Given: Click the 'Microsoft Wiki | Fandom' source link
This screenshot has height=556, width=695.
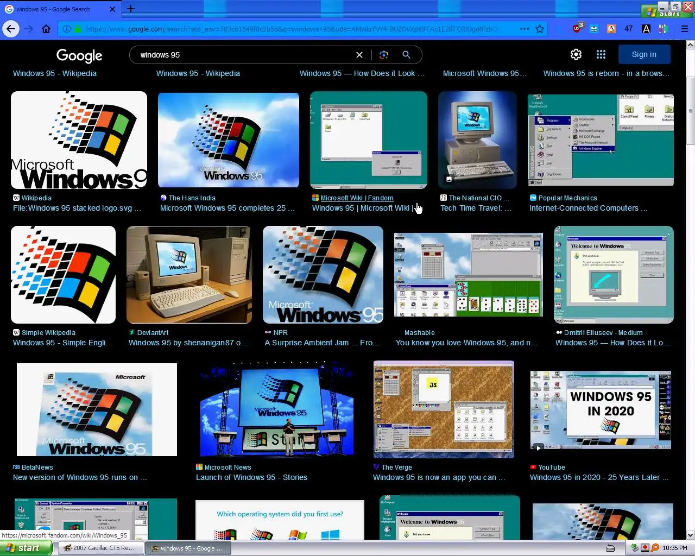Looking at the screenshot, I should [x=357, y=198].
